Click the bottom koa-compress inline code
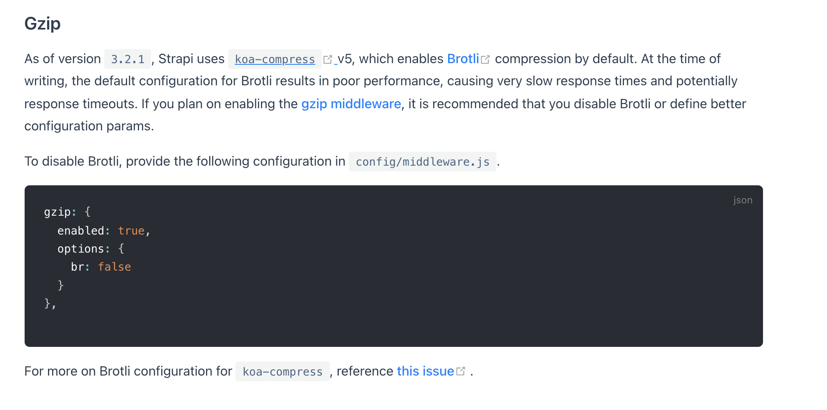This screenshot has width=827, height=410. [282, 372]
